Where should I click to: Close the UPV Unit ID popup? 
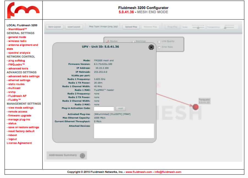pos(151,47)
